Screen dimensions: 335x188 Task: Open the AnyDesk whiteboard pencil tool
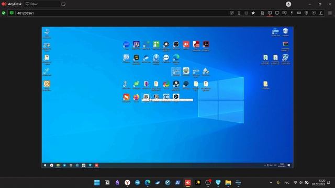click(x=321, y=13)
